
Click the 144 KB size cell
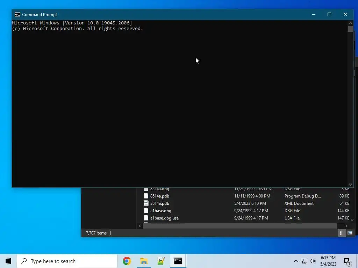[x=343, y=210]
